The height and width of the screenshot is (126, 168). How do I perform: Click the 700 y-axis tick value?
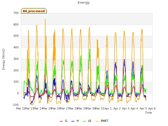click(16, 13)
